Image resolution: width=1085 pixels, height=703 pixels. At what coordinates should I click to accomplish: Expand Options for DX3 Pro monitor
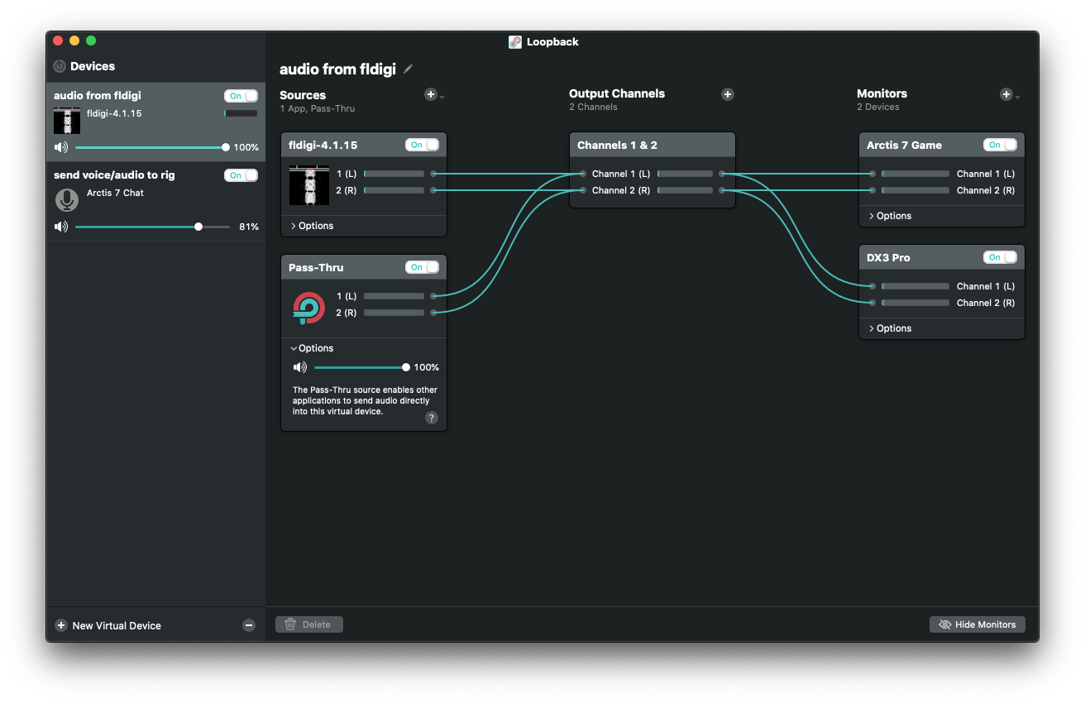point(890,328)
